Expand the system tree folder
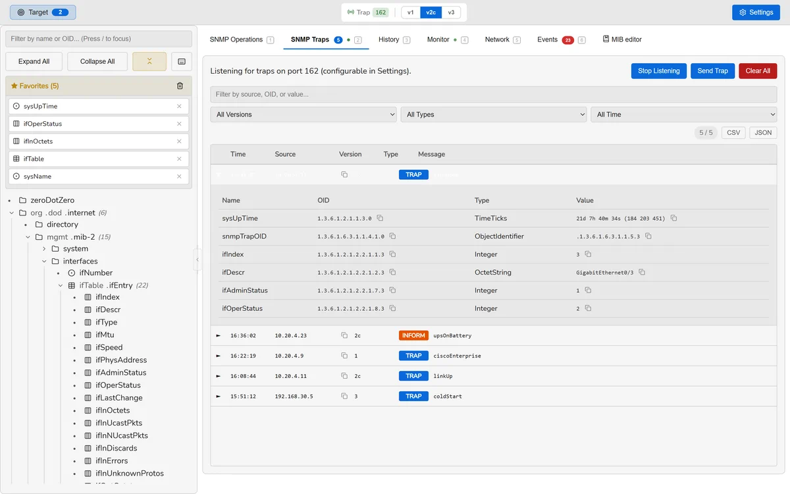Viewport: 790px width, 494px height. click(44, 249)
